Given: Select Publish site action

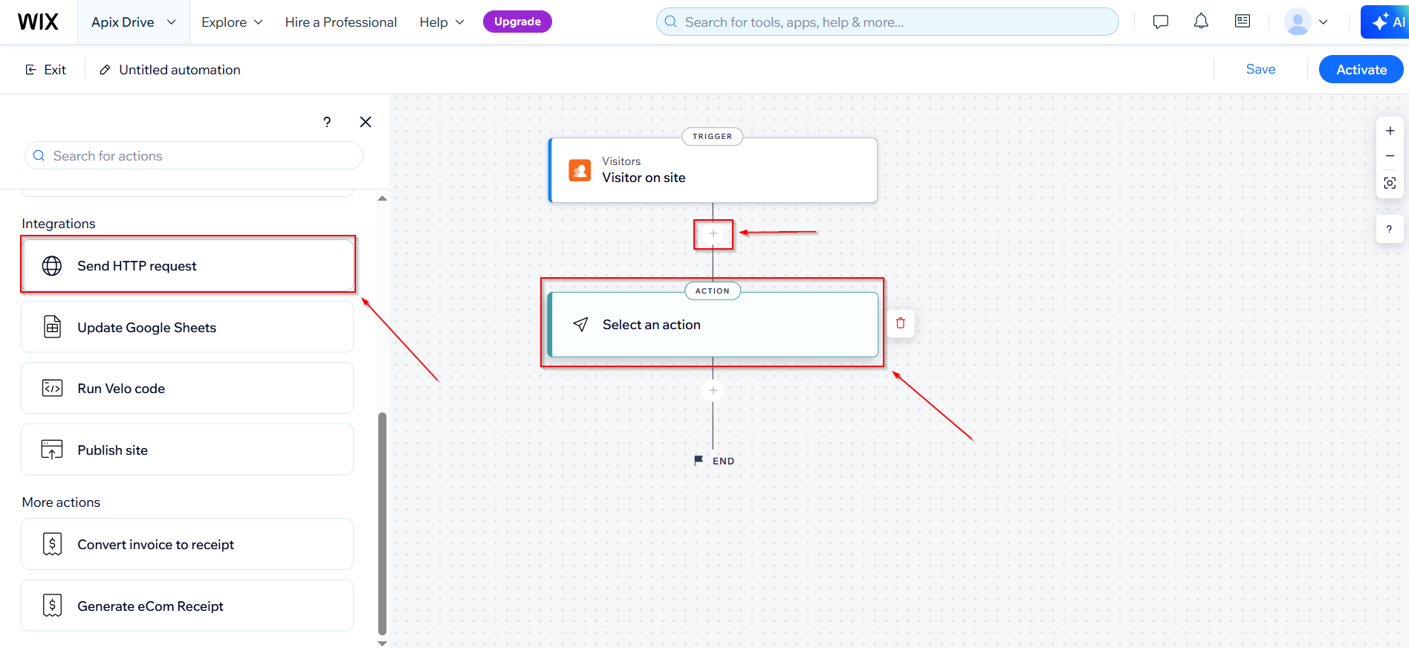Looking at the screenshot, I should pos(187,450).
